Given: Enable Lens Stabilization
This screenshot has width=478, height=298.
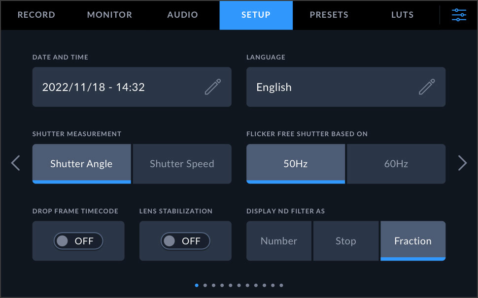Looking at the screenshot, I should click(185, 241).
